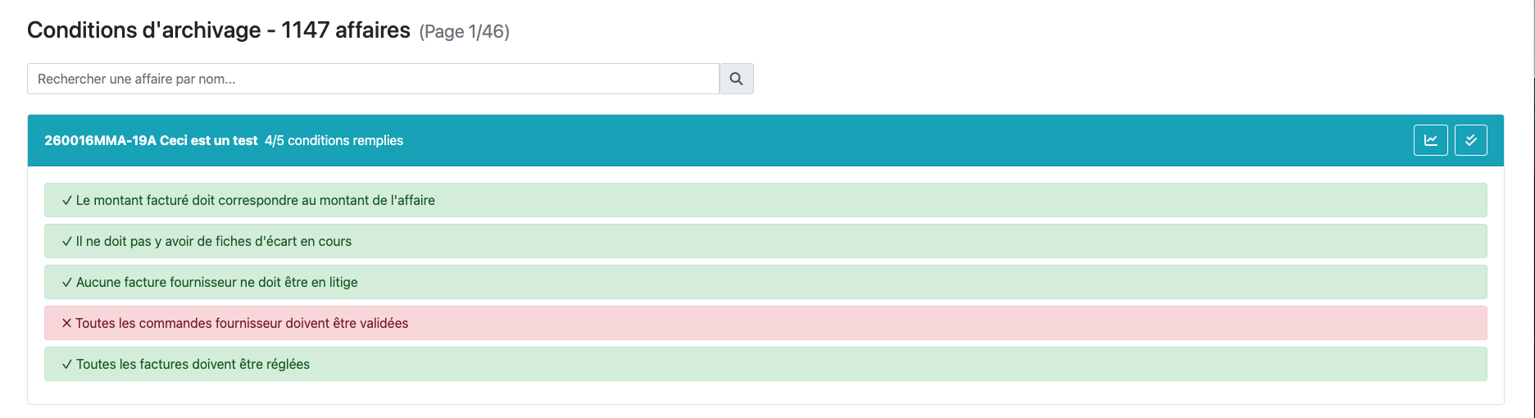
Task: Click the magnifying glass search button
Action: tap(736, 79)
